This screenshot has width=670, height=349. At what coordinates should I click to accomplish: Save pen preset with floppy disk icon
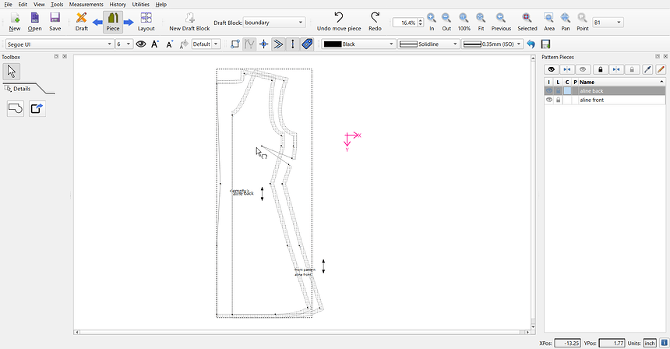click(545, 44)
